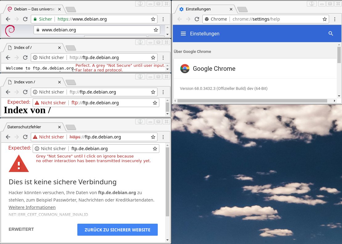Open the profile icon in Debian window

[x=140, y=4]
